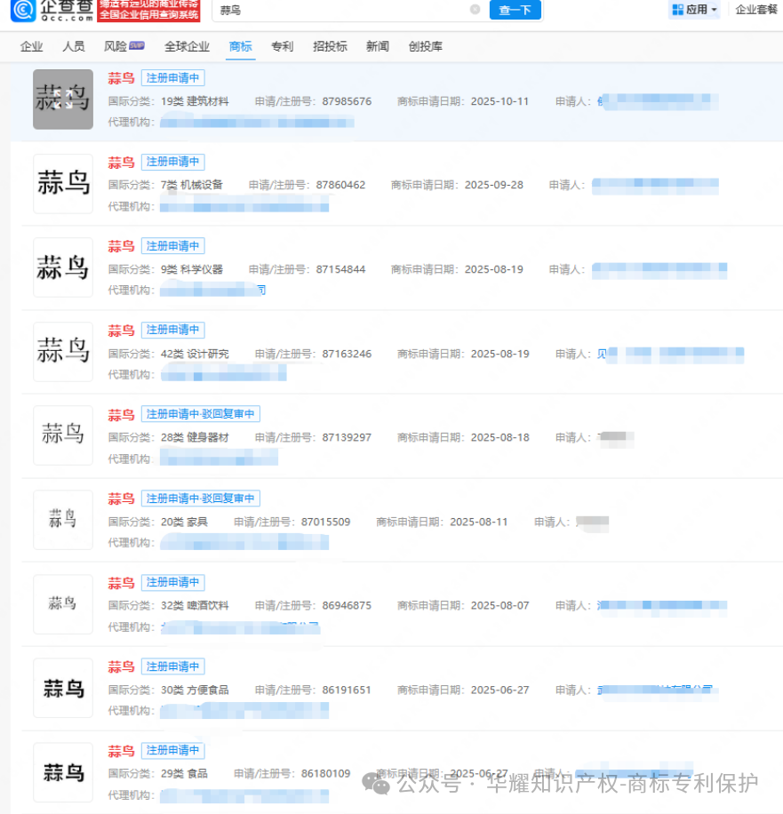Open 蒜鸟 title link of 87154844 entry

tap(121, 246)
